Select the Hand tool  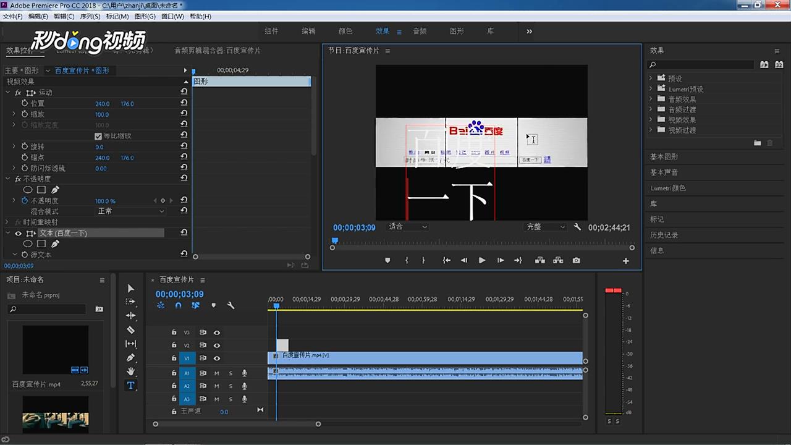[x=130, y=371]
